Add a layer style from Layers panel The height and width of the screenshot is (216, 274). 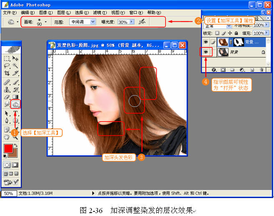pos(214,70)
